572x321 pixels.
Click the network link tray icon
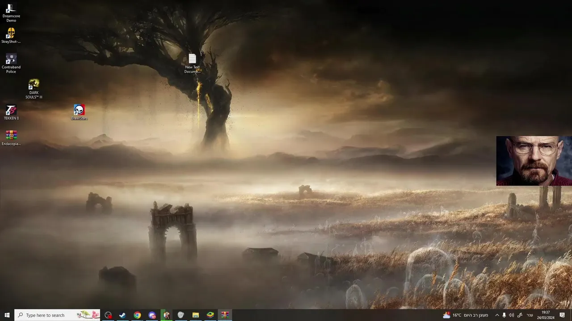pos(520,315)
